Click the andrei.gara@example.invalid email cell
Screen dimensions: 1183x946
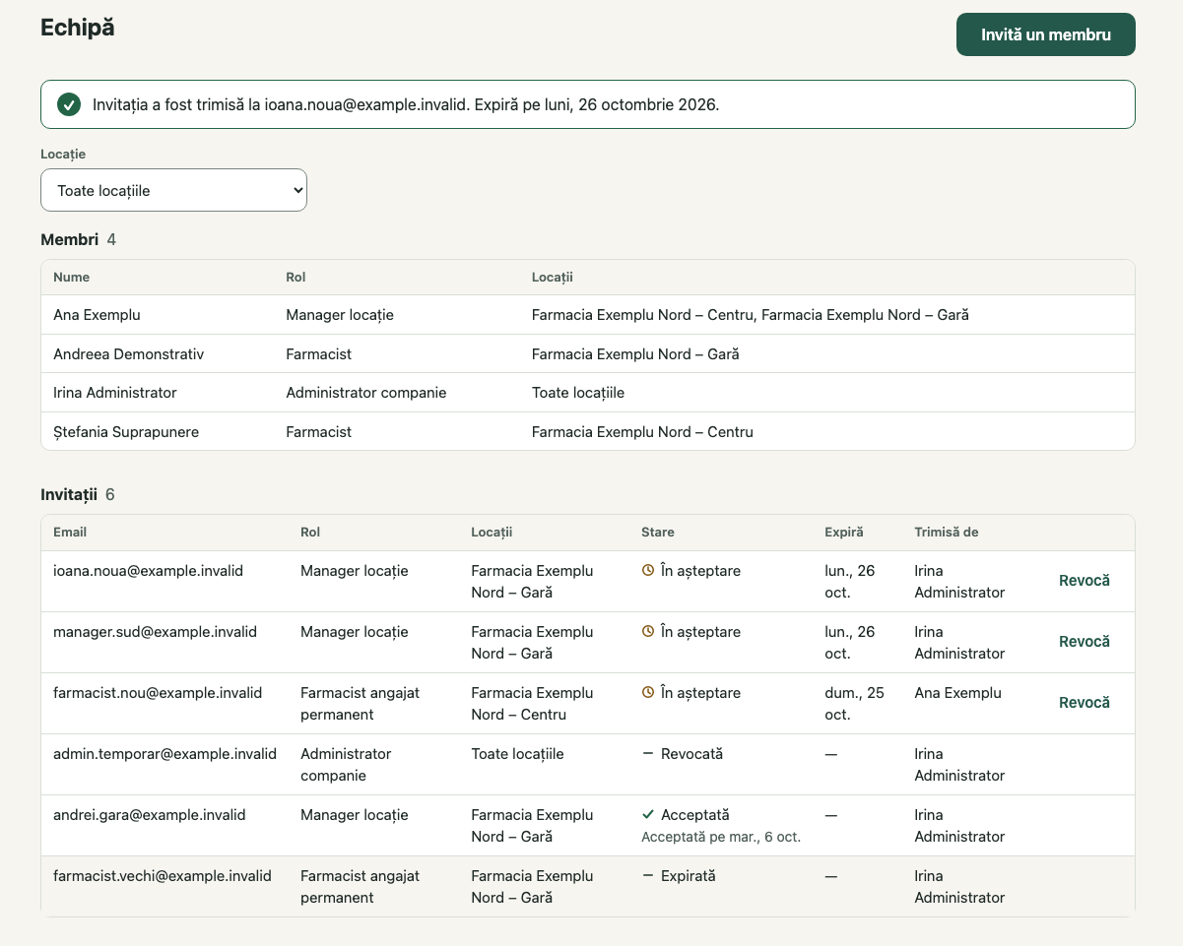[x=150, y=814]
